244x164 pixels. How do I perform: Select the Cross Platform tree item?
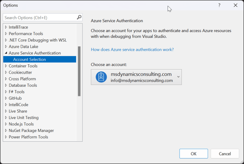[22, 79]
